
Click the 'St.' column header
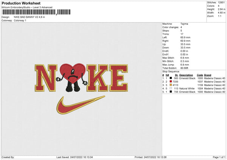[176, 75]
